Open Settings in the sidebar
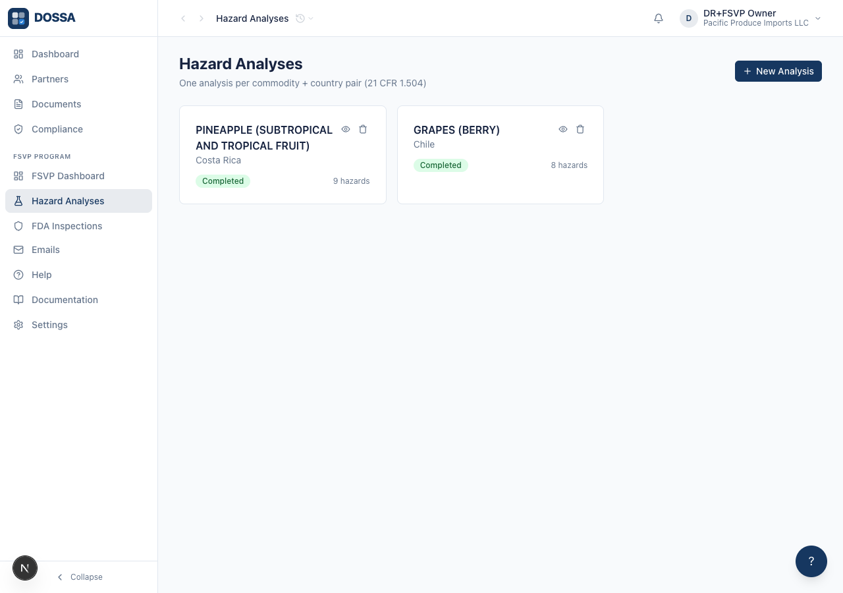This screenshot has width=843, height=593. (78, 325)
